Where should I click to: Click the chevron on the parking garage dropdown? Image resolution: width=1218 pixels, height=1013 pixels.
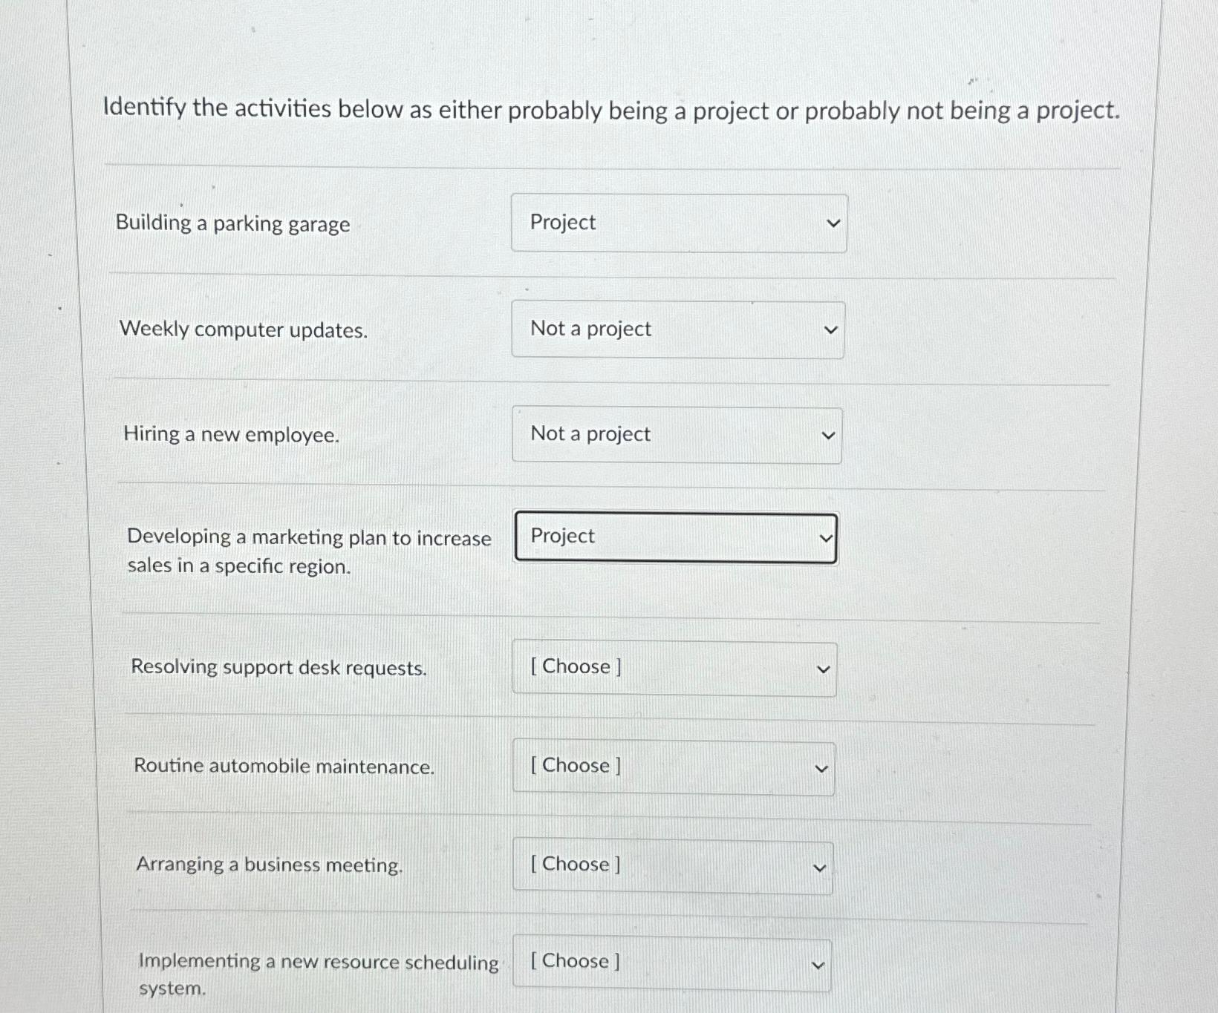click(x=833, y=223)
